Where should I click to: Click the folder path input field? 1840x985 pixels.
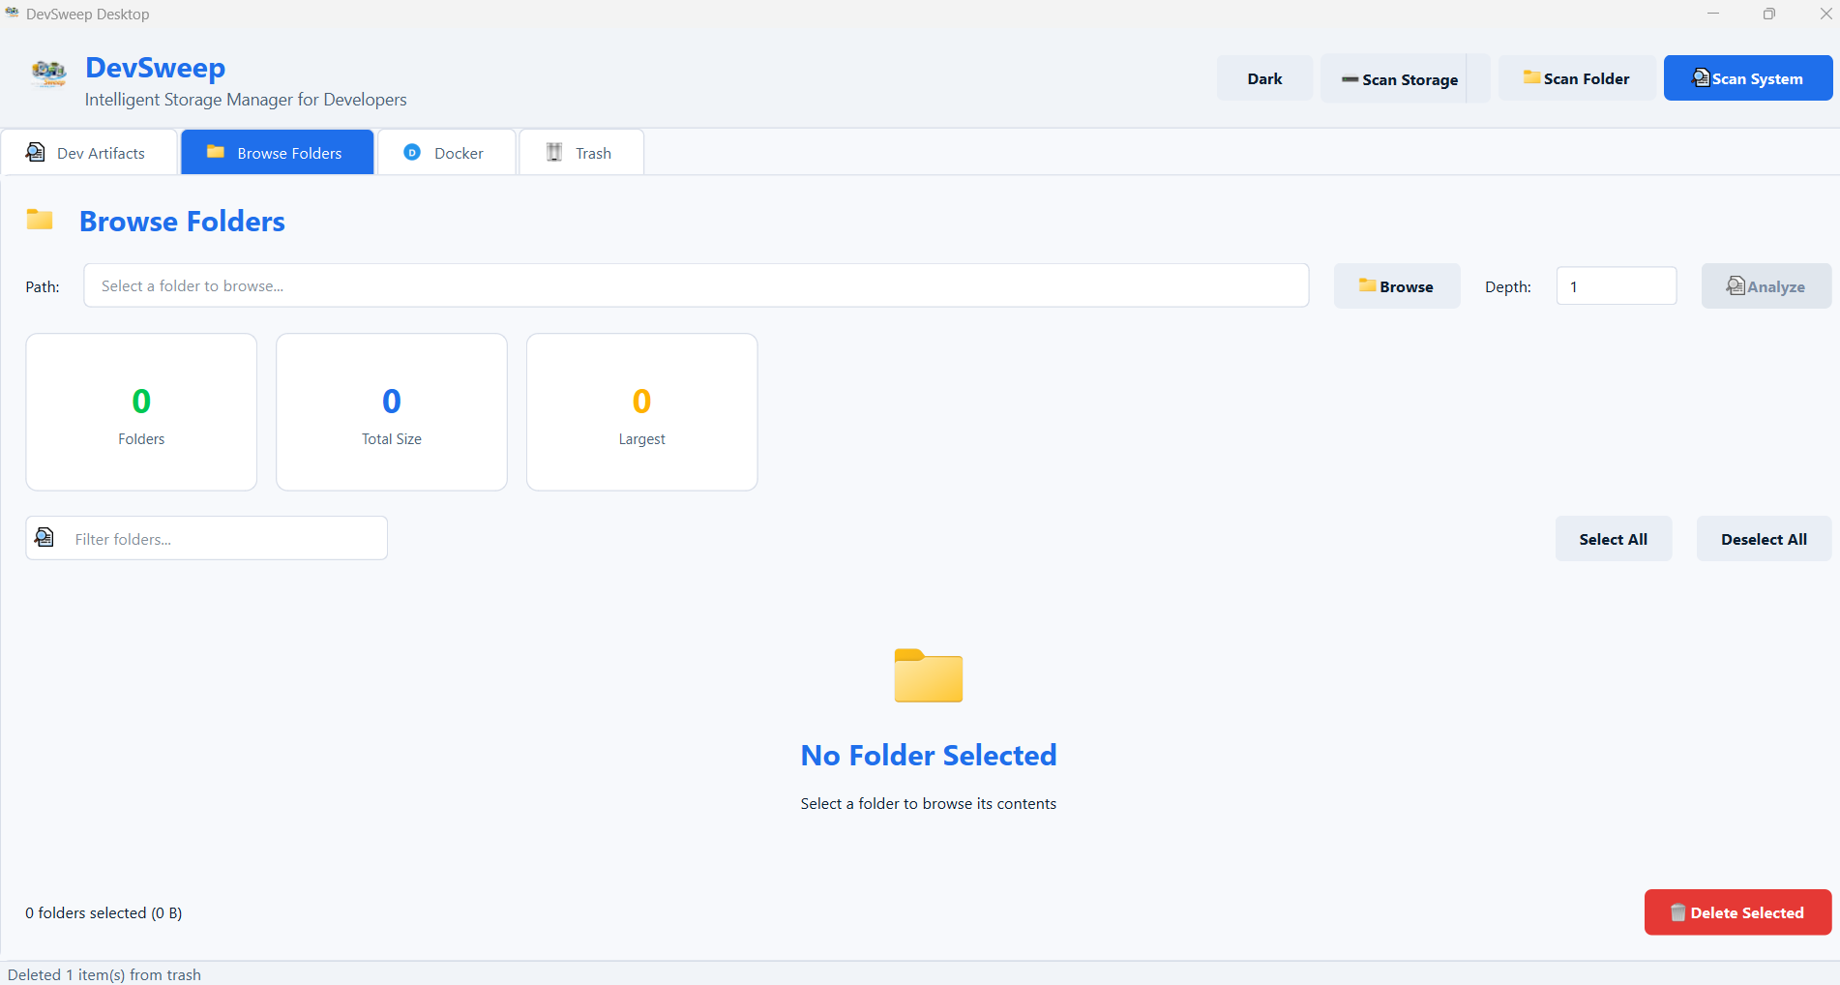pos(696,285)
